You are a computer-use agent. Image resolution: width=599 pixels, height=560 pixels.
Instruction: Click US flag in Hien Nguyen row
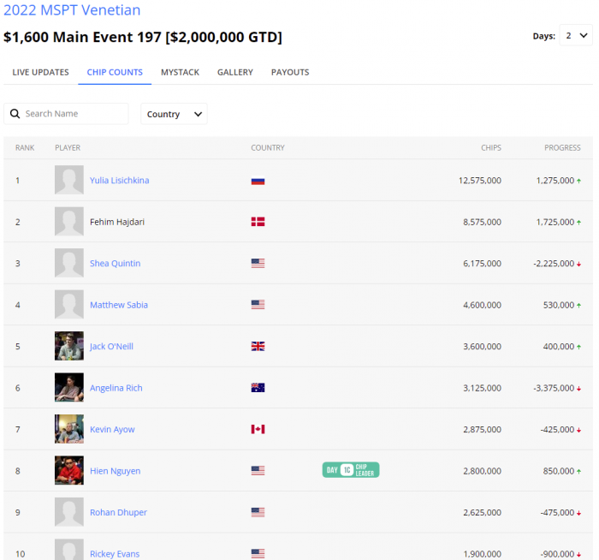258,471
